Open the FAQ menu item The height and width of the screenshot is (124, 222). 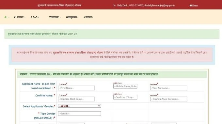point(35,17)
